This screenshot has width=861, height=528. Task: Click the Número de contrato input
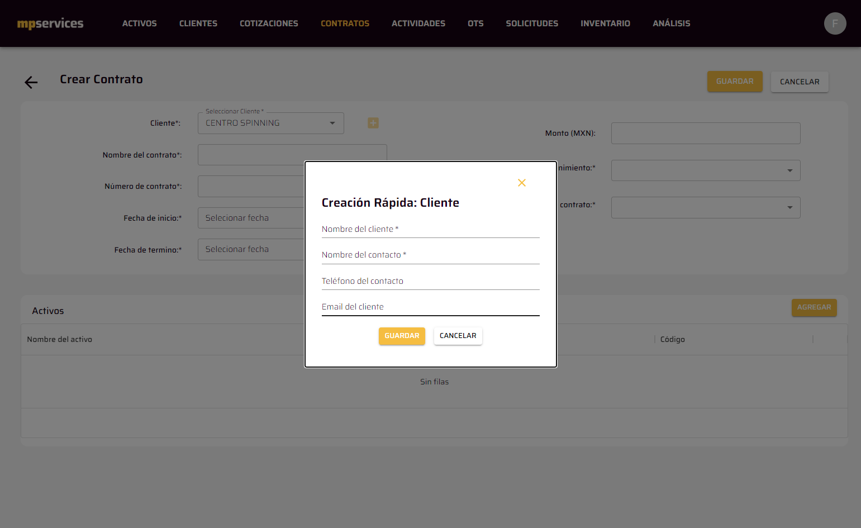tap(251, 186)
